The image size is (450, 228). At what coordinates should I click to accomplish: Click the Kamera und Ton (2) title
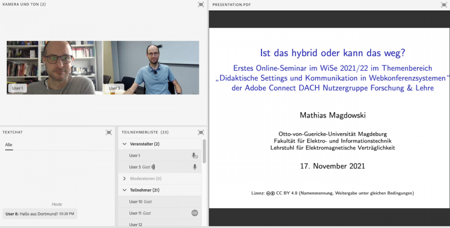click(24, 4)
